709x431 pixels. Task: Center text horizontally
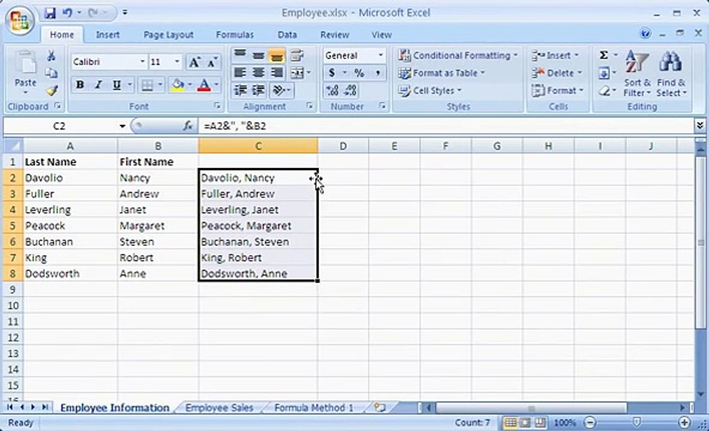[258, 72]
